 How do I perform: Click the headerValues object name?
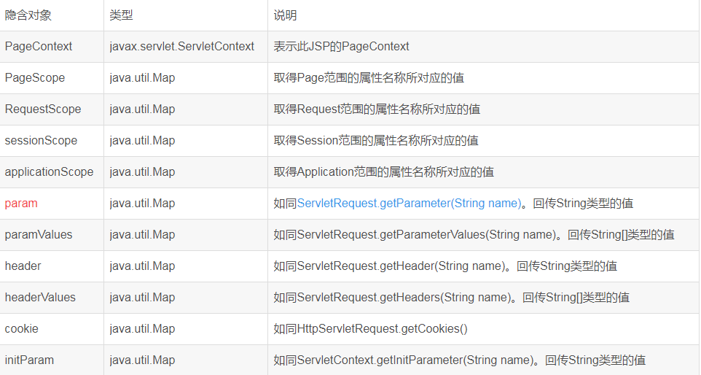pyautogui.click(x=40, y=298)
